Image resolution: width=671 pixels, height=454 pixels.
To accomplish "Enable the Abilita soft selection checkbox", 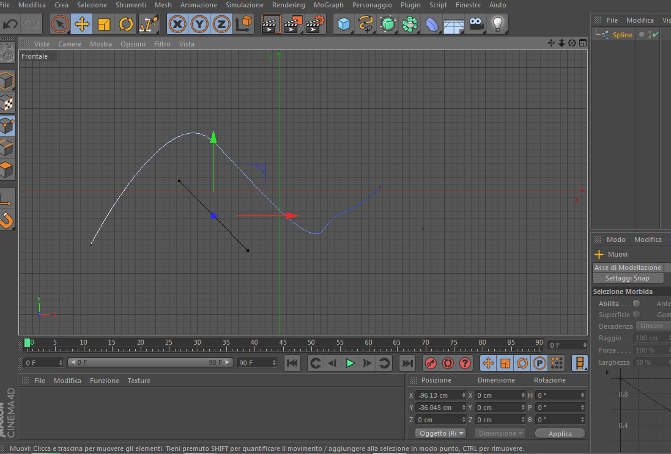I will 636,304.
